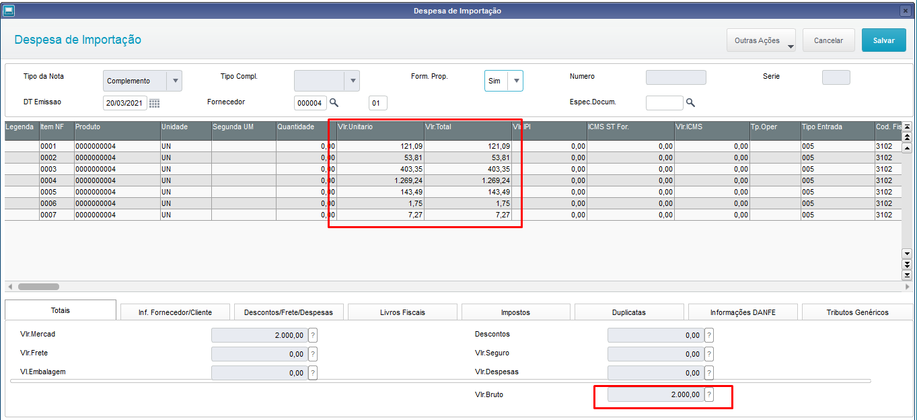This screenshot has height=420, width=917.
Task: Click the page-up double arrow of grid
Action: (907, 137)
